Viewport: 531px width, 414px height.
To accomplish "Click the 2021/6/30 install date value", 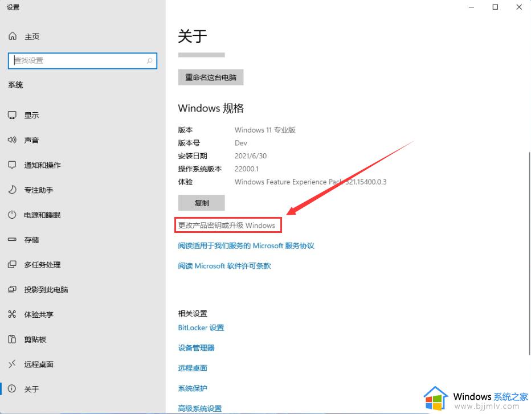I will (x=251, y=156).
